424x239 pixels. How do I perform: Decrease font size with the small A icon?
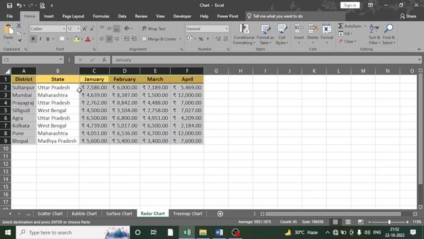coord(92,29)
